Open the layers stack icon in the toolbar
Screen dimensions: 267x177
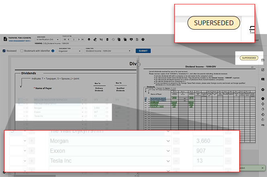[89, 39]
